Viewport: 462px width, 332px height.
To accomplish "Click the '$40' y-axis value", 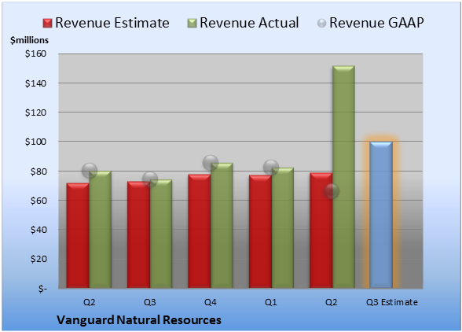I will tap(38, 230).
